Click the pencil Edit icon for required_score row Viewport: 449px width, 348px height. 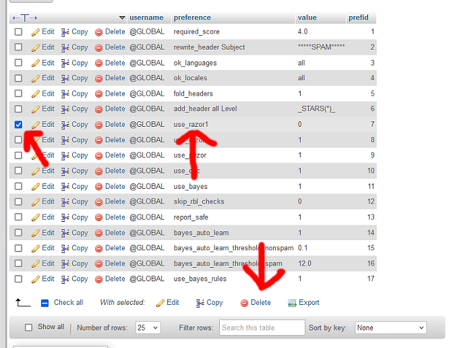coord(36,32)
